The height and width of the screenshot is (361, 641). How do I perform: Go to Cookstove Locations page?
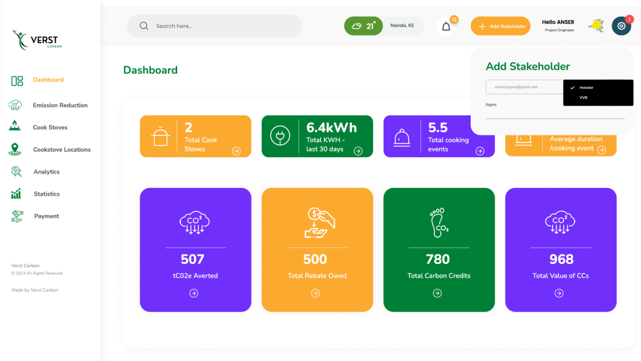click(61, 150)
